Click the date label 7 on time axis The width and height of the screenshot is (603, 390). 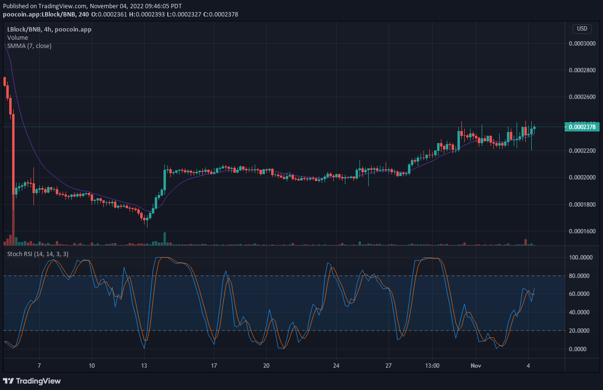click(x=39, y=365)
